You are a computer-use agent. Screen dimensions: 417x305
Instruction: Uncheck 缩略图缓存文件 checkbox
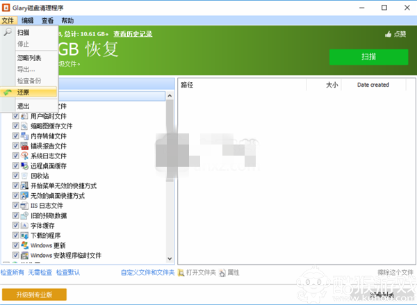15,126
